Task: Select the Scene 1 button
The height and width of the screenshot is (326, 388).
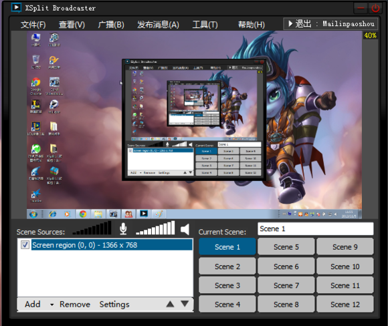Action: pyautogui.click(x=227, y=247)
